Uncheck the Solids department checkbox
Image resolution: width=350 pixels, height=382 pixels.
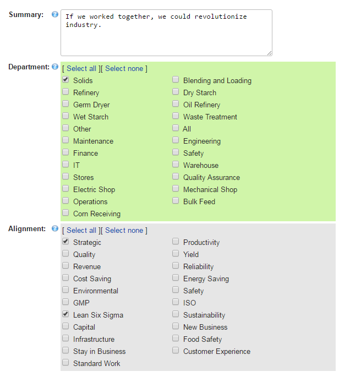click(65, 80)
